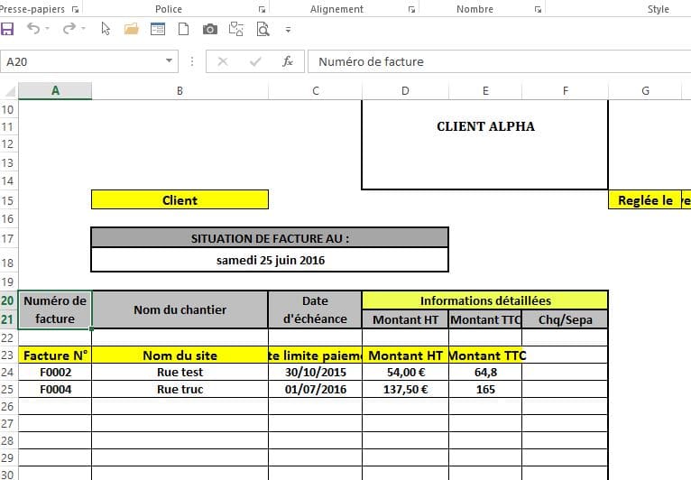Open Police group dialog launcher
The image size is (691, 480).
click(x=263, y=9)
